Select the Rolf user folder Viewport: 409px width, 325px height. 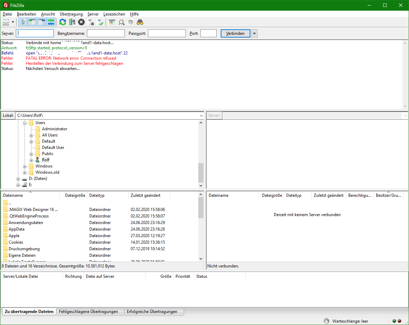pos(46,160)
